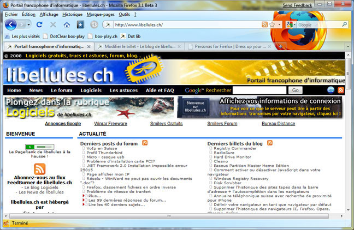Click the forward navigation arrow

pos(21,25)
